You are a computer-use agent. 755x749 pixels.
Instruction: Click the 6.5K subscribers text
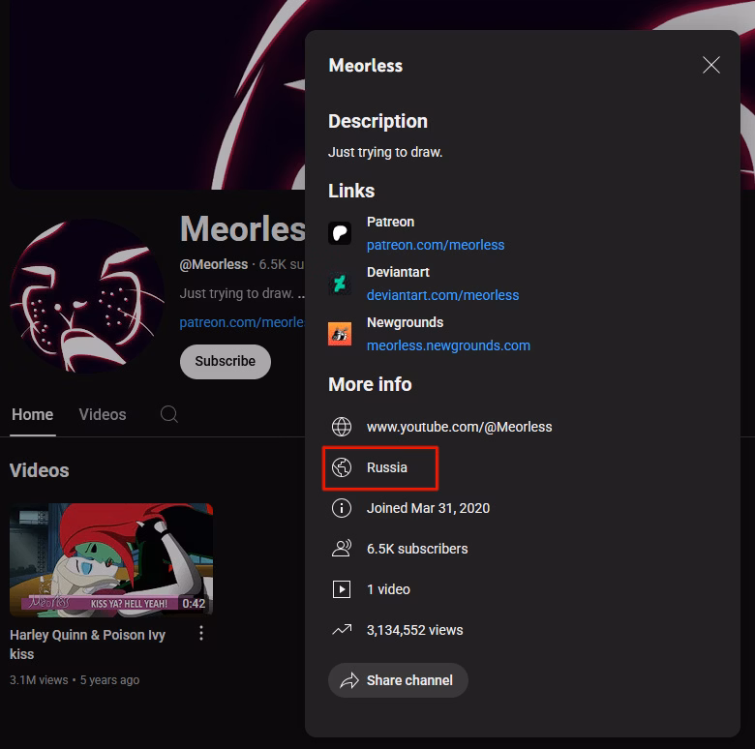tap(417, 549)
